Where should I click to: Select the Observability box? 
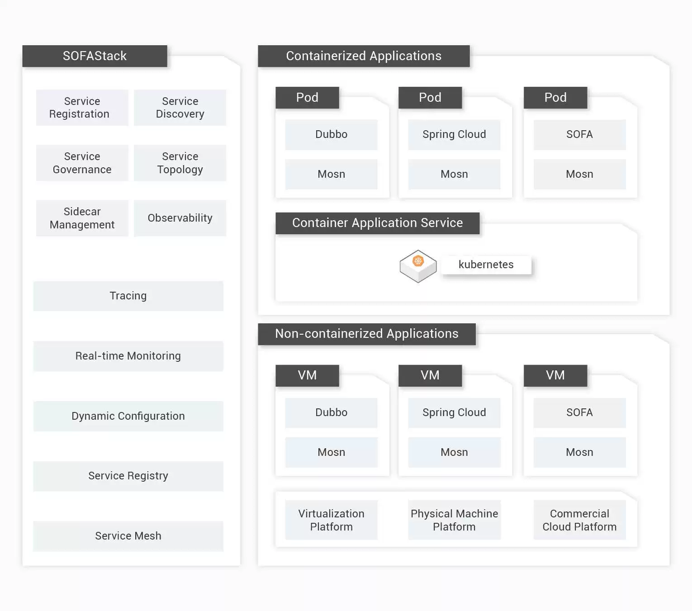pyautogui.click(x=180, y=218)
